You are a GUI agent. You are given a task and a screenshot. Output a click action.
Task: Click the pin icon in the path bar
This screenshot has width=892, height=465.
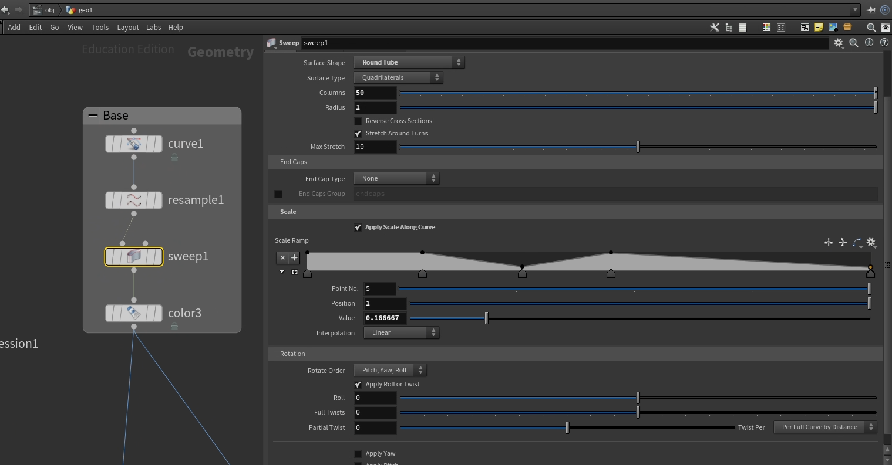(871, 10)
